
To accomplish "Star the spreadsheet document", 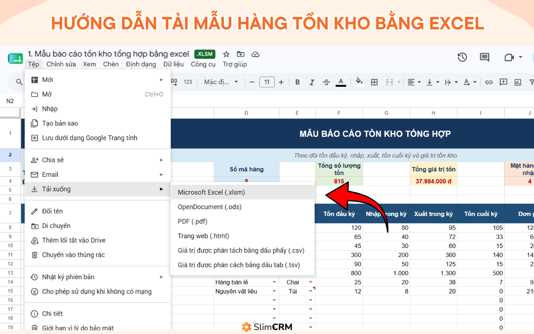I will coord(226,54).
